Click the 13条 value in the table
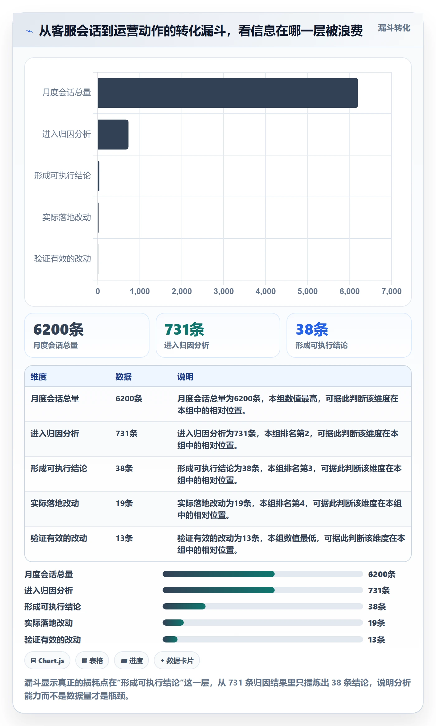 point(124,538)
